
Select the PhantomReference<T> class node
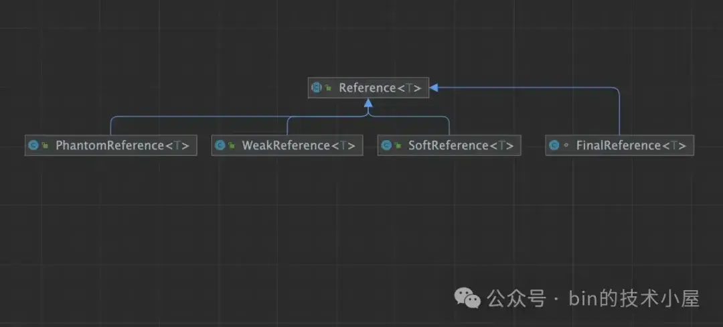coord(110,145)
